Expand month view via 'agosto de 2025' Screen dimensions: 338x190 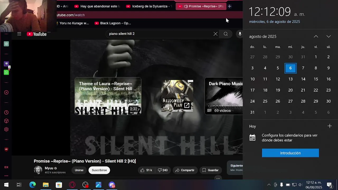(263, 36)
